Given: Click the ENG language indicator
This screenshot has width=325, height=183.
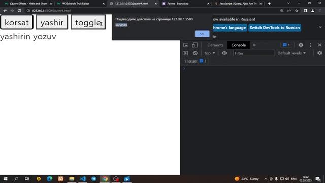Looking at the screenshot, I should tap(294, 179).
